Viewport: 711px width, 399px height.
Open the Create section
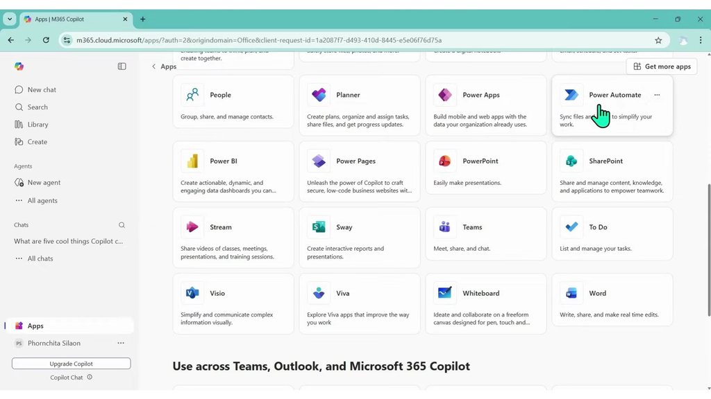pos(37,142)
